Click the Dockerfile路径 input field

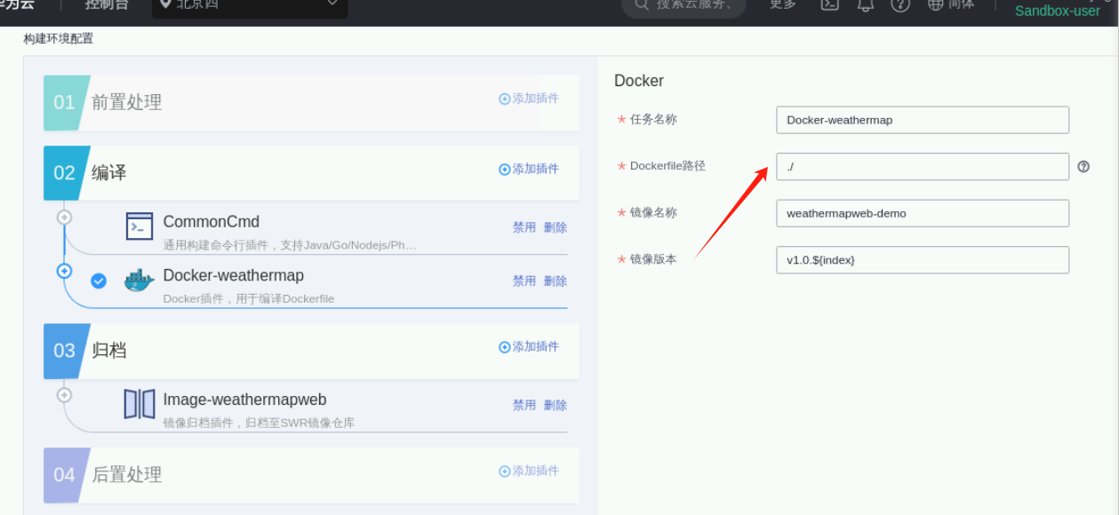pyautogui.click(x=923, y=166)
